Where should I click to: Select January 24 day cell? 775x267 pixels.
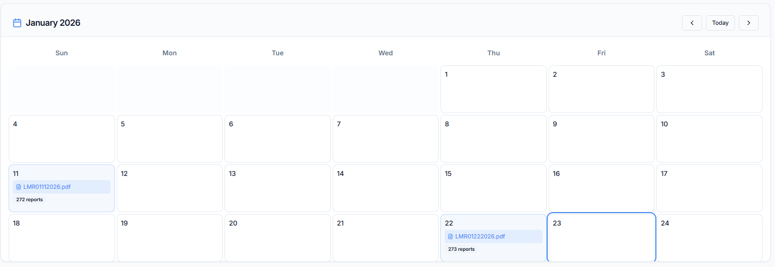click(709, 238)
